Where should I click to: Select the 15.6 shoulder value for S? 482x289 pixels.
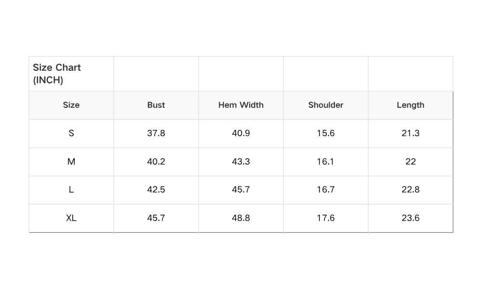point(326,133)
